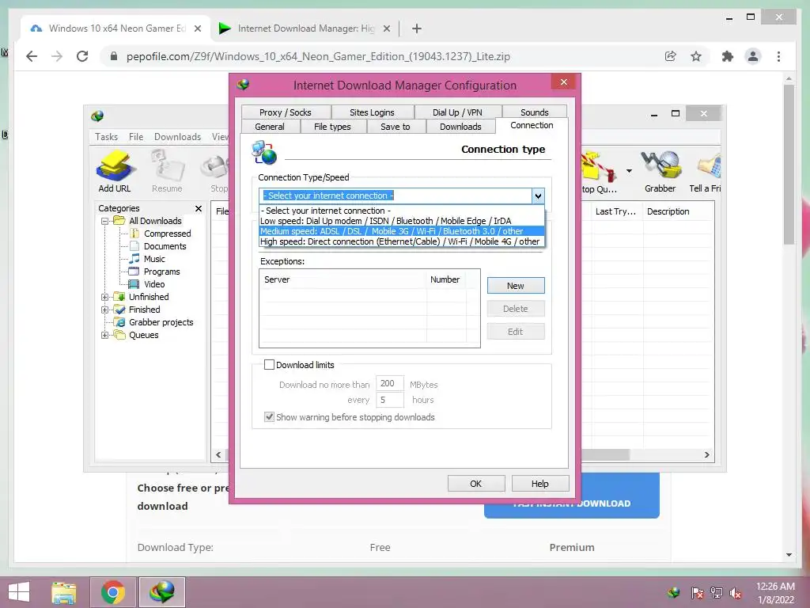This screenshot has height=608, width=810.
Task: Pick '- Select your internet connection -' list entry
Action: 401,211
